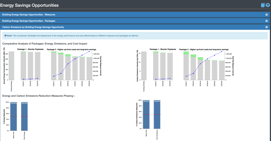Viewport: 271px width, 141px height.
Task: Click the footnote 2 beside Measures Phasing heading
Action: [75, 96]
